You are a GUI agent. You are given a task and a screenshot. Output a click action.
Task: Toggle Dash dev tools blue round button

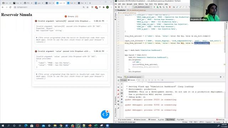point(105,114)
